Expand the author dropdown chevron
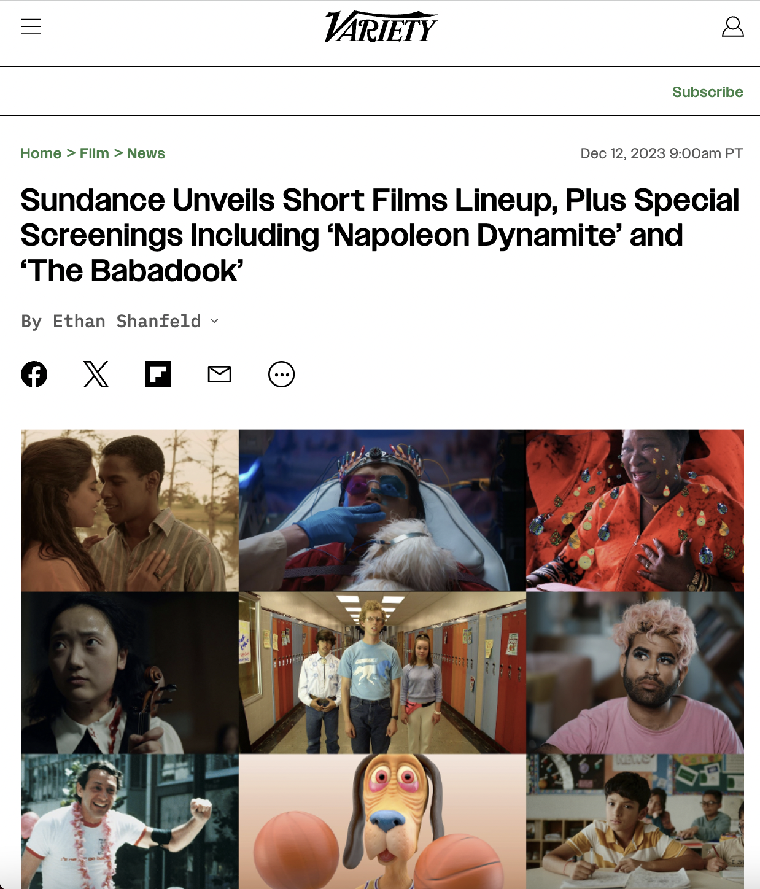The image size is (760, 889). point(214,321)
